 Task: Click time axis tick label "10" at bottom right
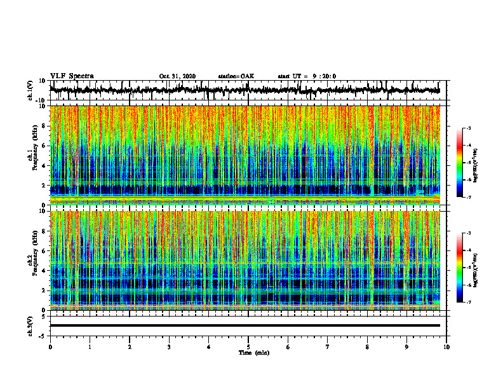(x=446, y=347)
